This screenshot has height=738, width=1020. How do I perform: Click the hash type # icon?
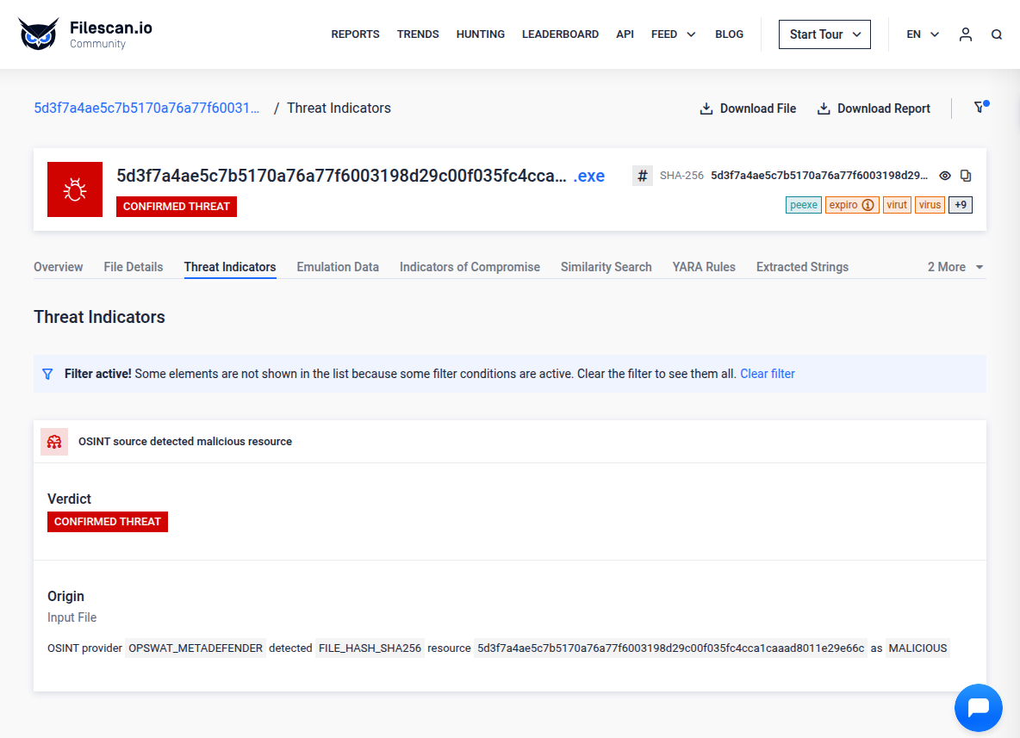tap(643, 176)
